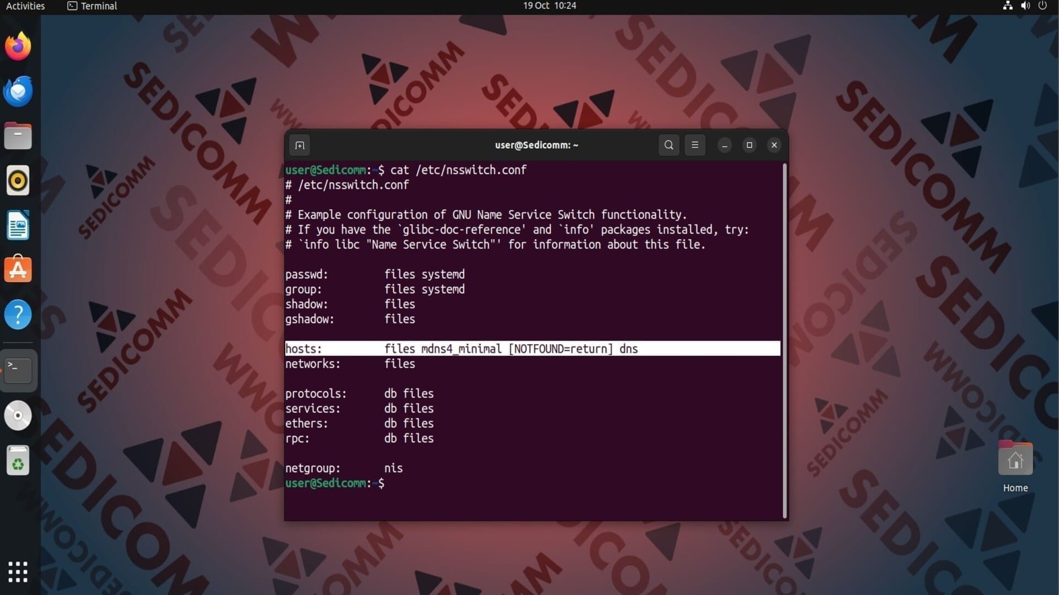
Task: Click the 'info libc' comment line
Action: [x=495, y=245]
